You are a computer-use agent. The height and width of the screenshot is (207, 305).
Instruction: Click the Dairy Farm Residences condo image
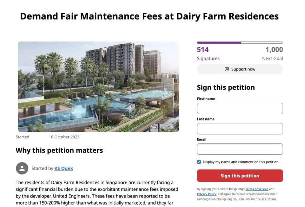click(99, 87)
